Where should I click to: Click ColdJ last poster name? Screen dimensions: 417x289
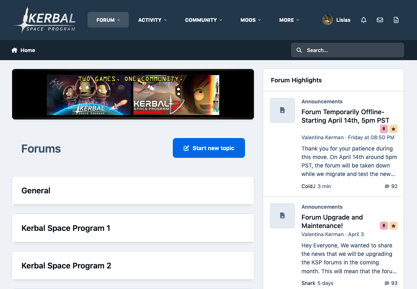[x=308, y=186]
